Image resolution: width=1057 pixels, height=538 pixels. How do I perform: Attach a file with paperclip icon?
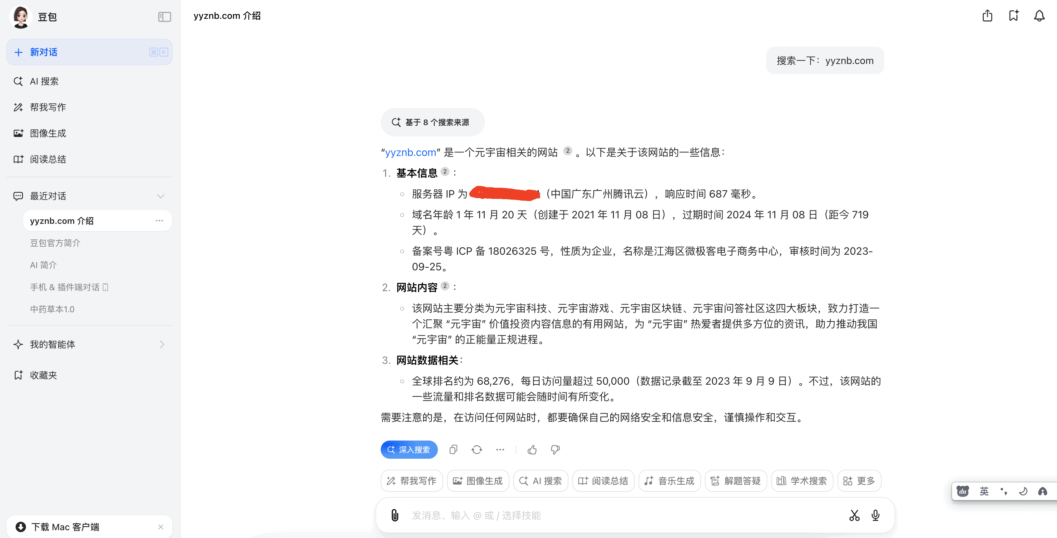(x=395, y=516)
